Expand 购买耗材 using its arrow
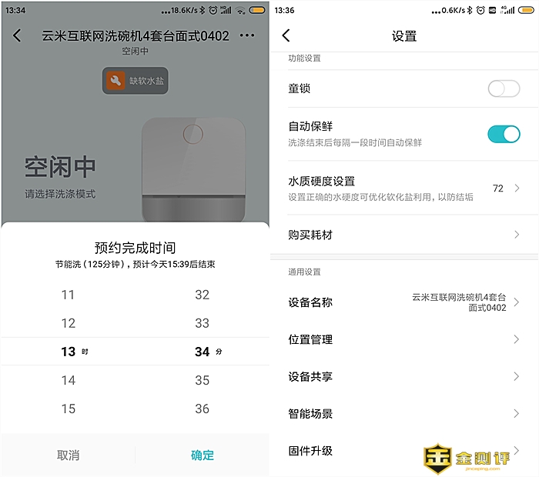The width and height of the screenshot is (539, 477). coord(517,235)
